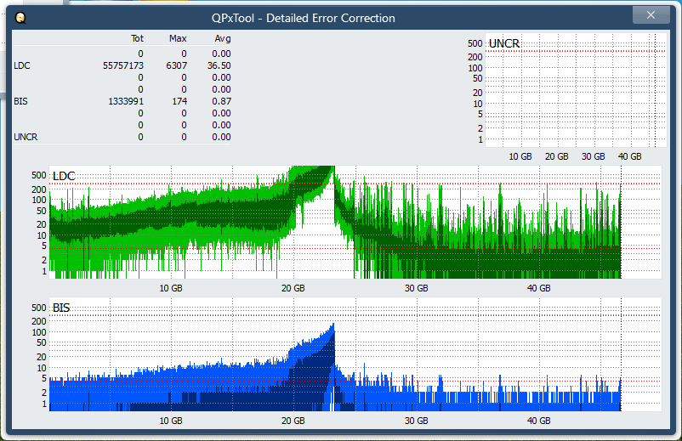Screen dimensions: 682x441
Task: Click the BIS row label in statistics table
Action: point(21,101)
